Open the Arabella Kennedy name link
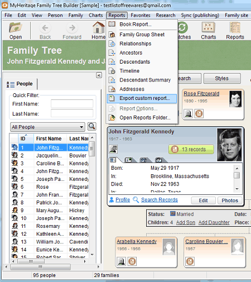Viewport: 251px width, 282px height. pyautogui.click(x=137, y=241)
